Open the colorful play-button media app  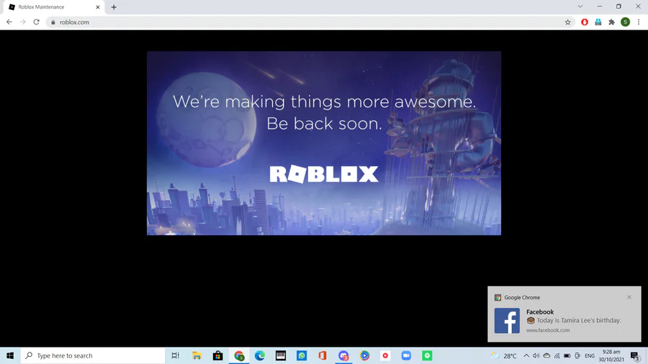point(364,355)
